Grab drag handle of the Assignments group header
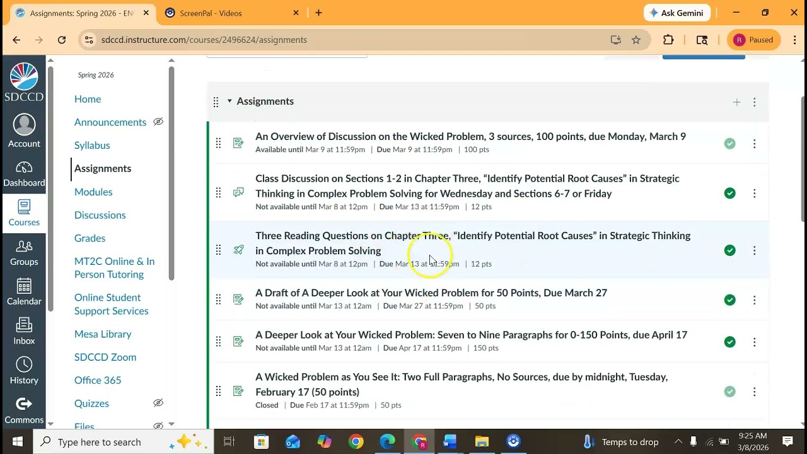Viewport: 807px width, 454px height. point(216,102)
